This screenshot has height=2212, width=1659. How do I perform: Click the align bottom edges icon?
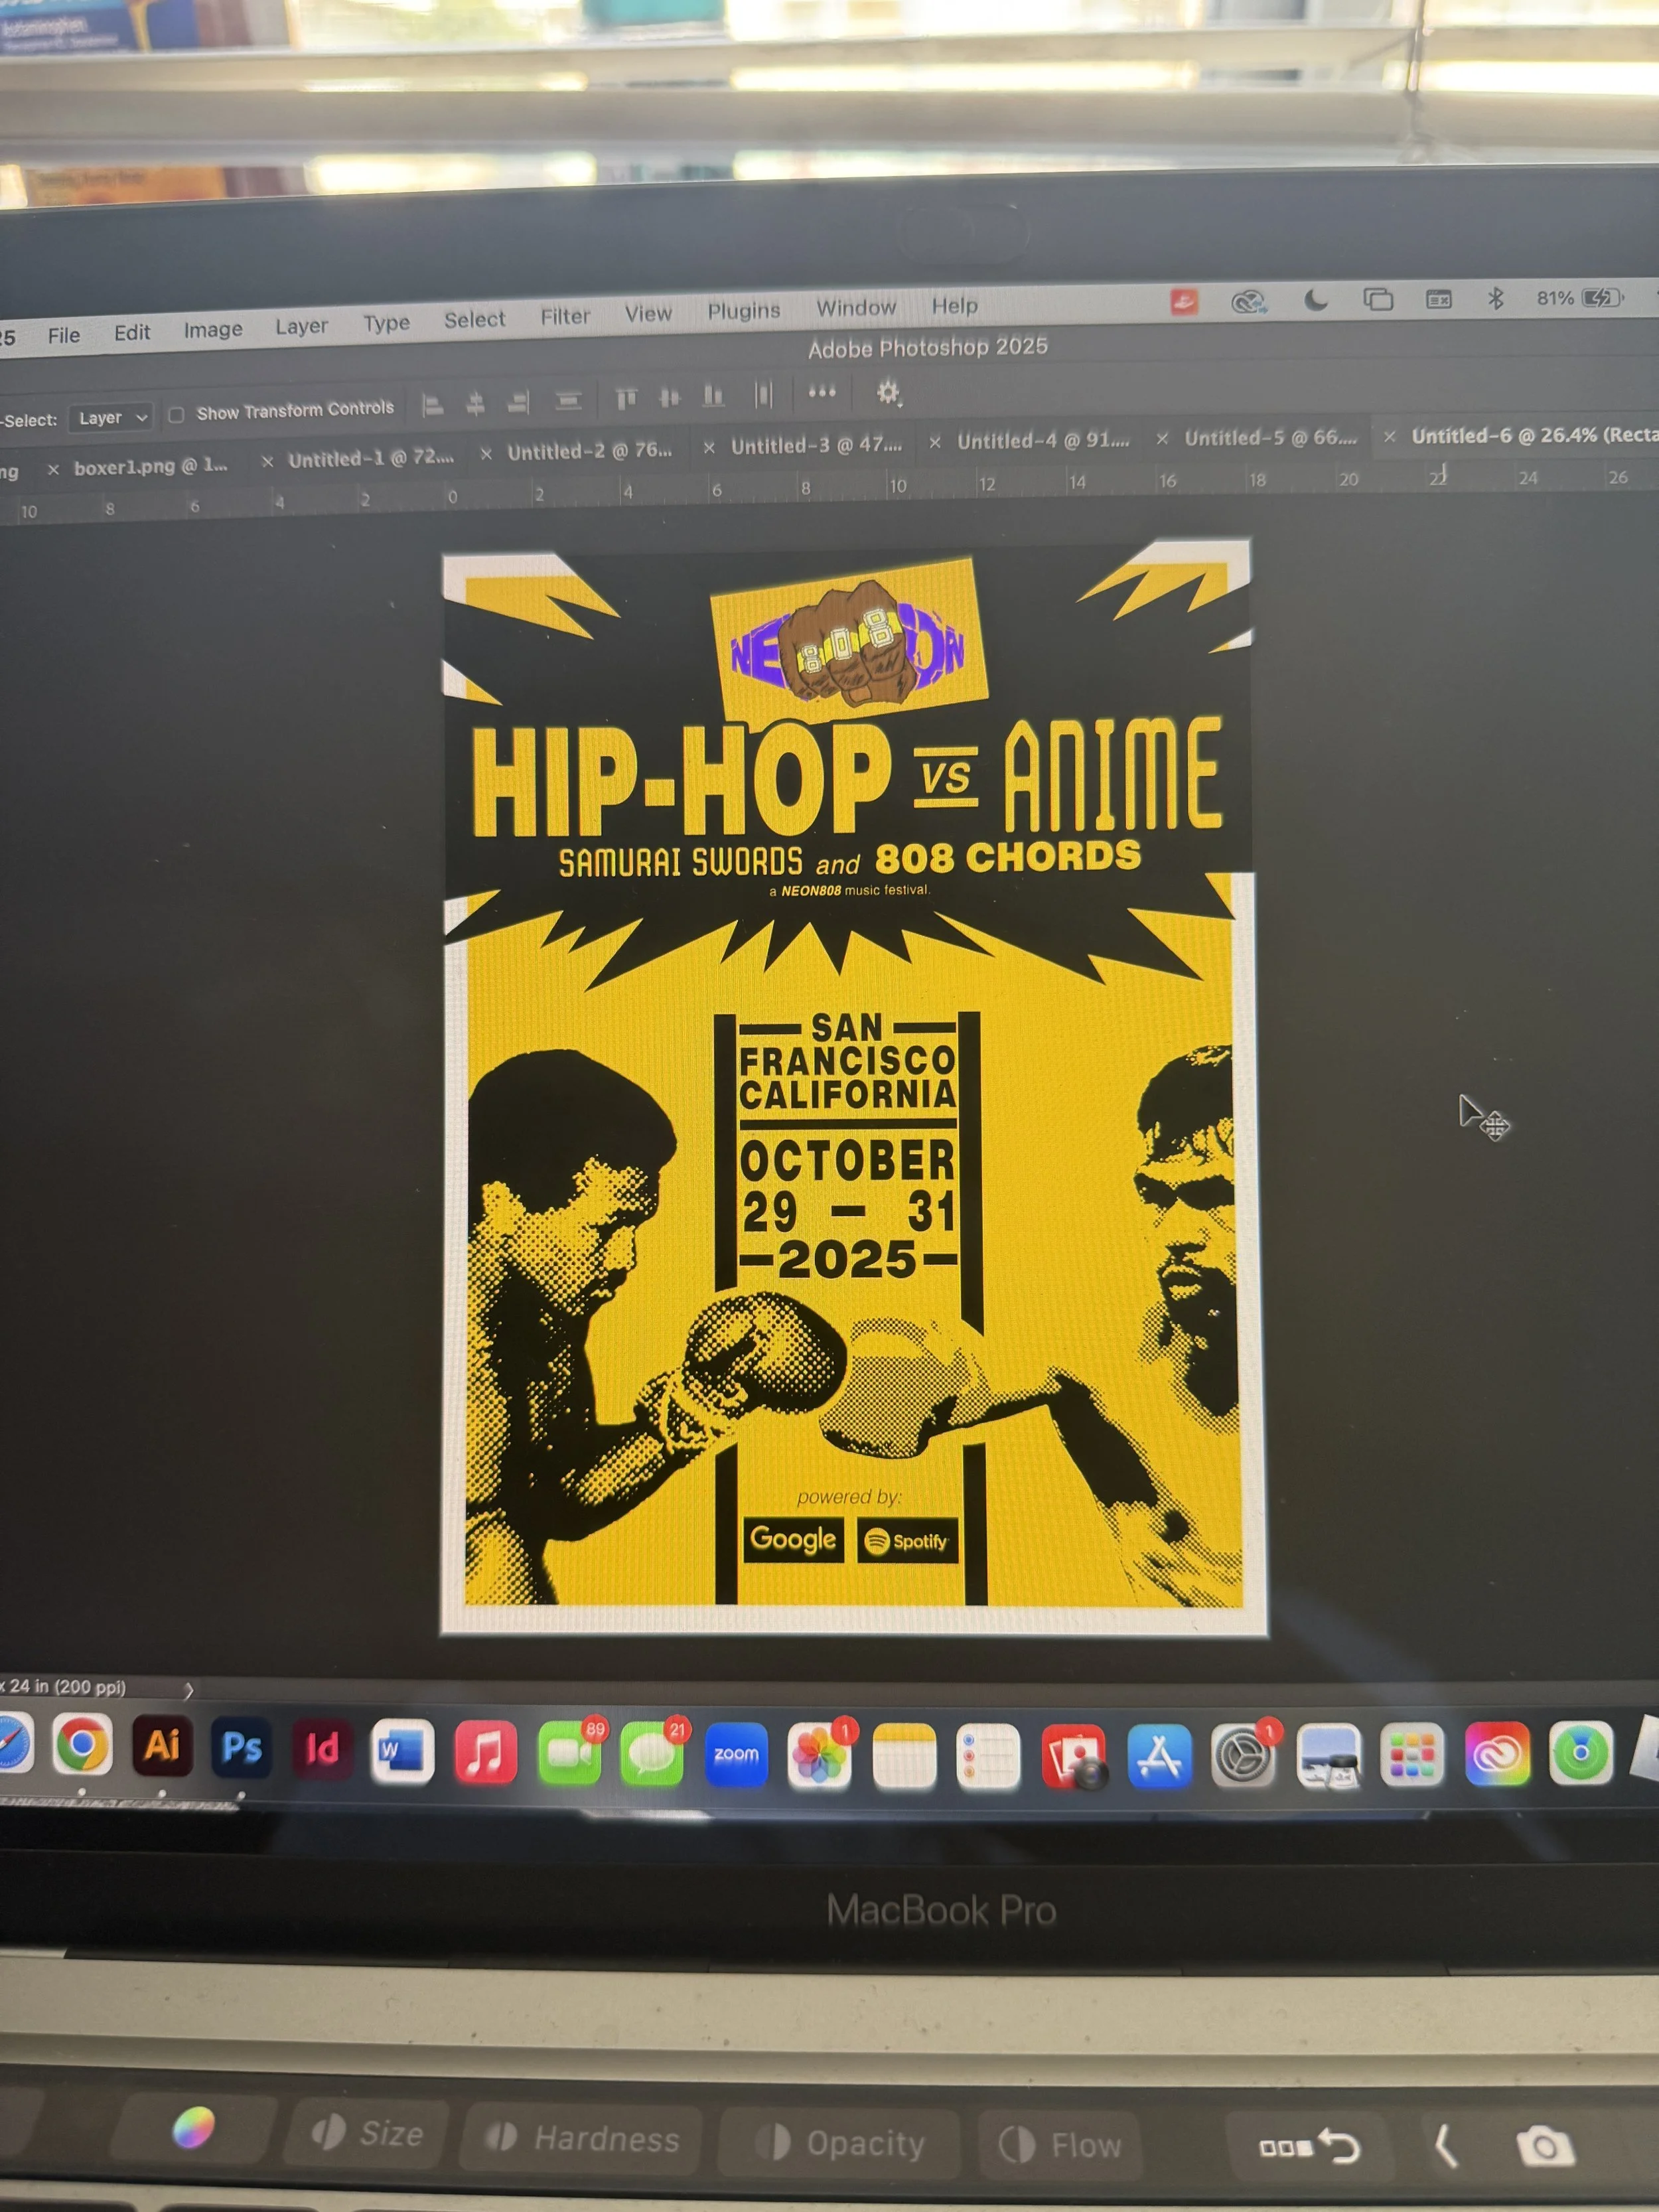click(x=713, y=397)
